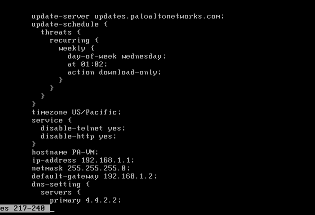Click the word recurring
The image size is (315, 215).
point(69,40)
